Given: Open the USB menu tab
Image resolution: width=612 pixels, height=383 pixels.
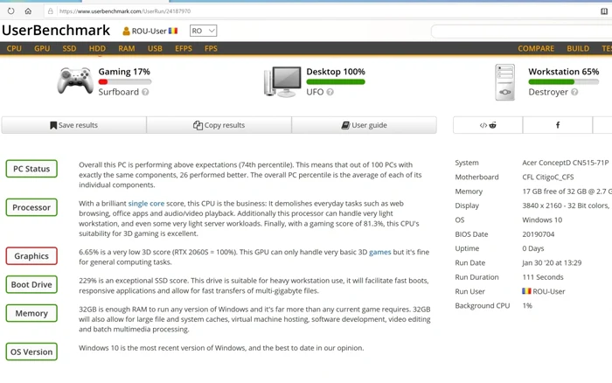Looking at the screenshot, I should [x=155, y=48].
